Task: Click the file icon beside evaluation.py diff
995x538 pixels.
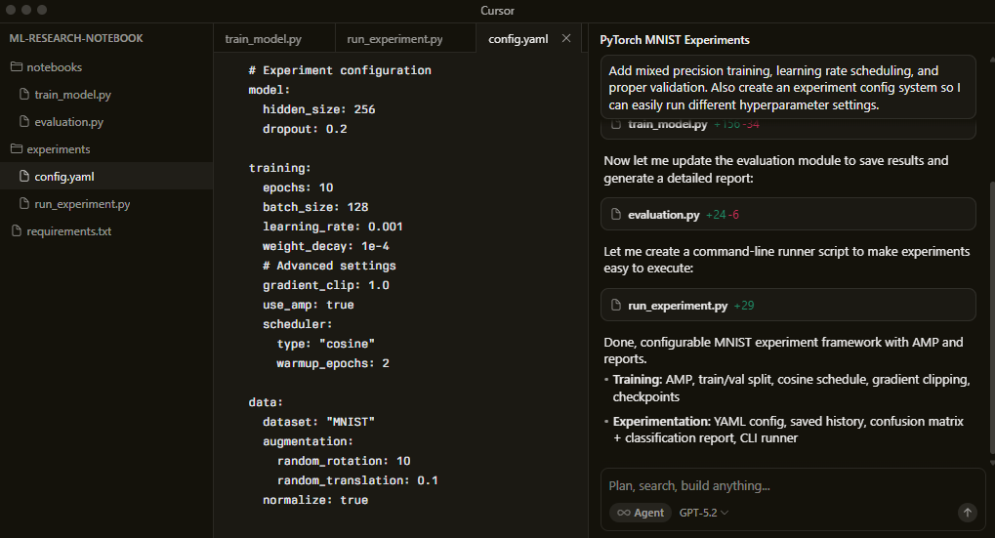Action: pos(615,214)
